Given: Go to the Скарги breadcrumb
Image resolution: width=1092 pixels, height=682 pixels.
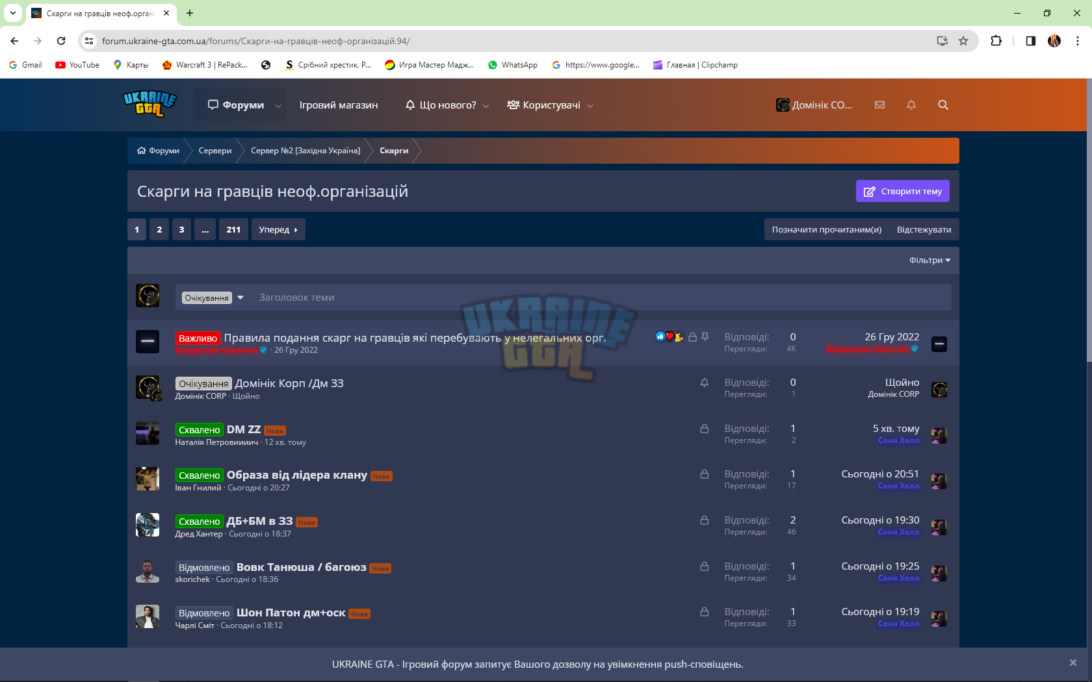Looking at the screenshot, I should coord(394,151).
